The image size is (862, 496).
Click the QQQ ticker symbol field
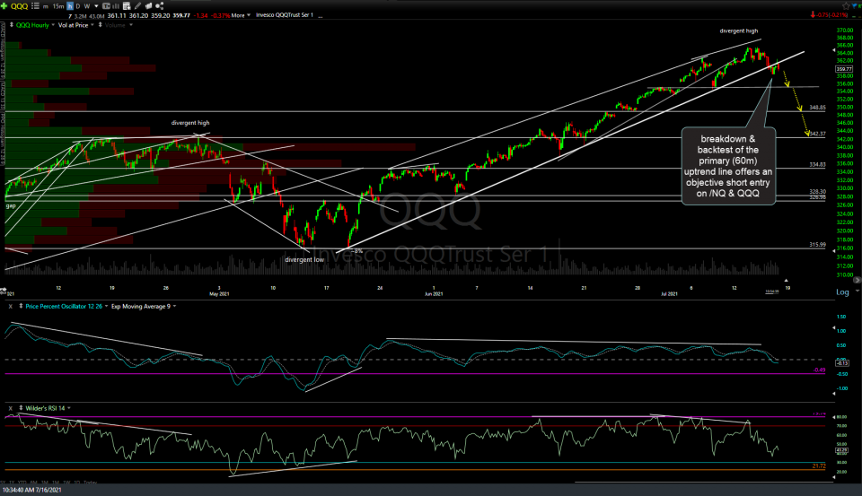click(19, 6)
